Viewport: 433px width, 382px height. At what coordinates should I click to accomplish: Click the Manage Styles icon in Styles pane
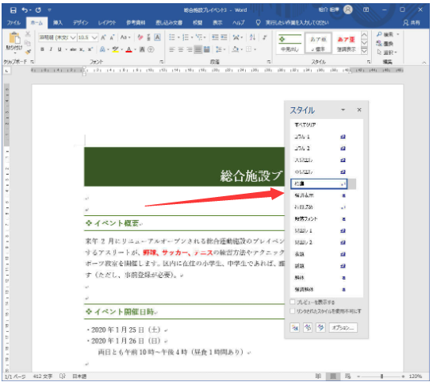click(320, 328)
